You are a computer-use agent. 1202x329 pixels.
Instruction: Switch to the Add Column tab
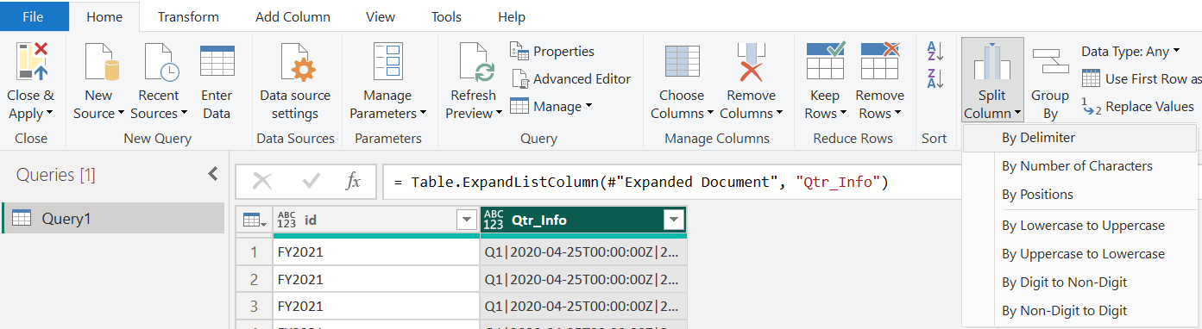pos(293,16)
